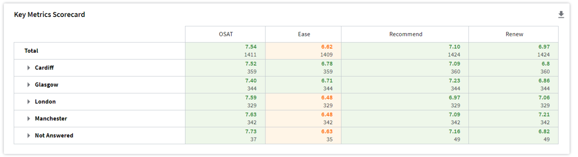Click Not Answered Recommend score 7.16
Image resolution: width=578 pixels, height=157 pixels.
coord(455,132)
